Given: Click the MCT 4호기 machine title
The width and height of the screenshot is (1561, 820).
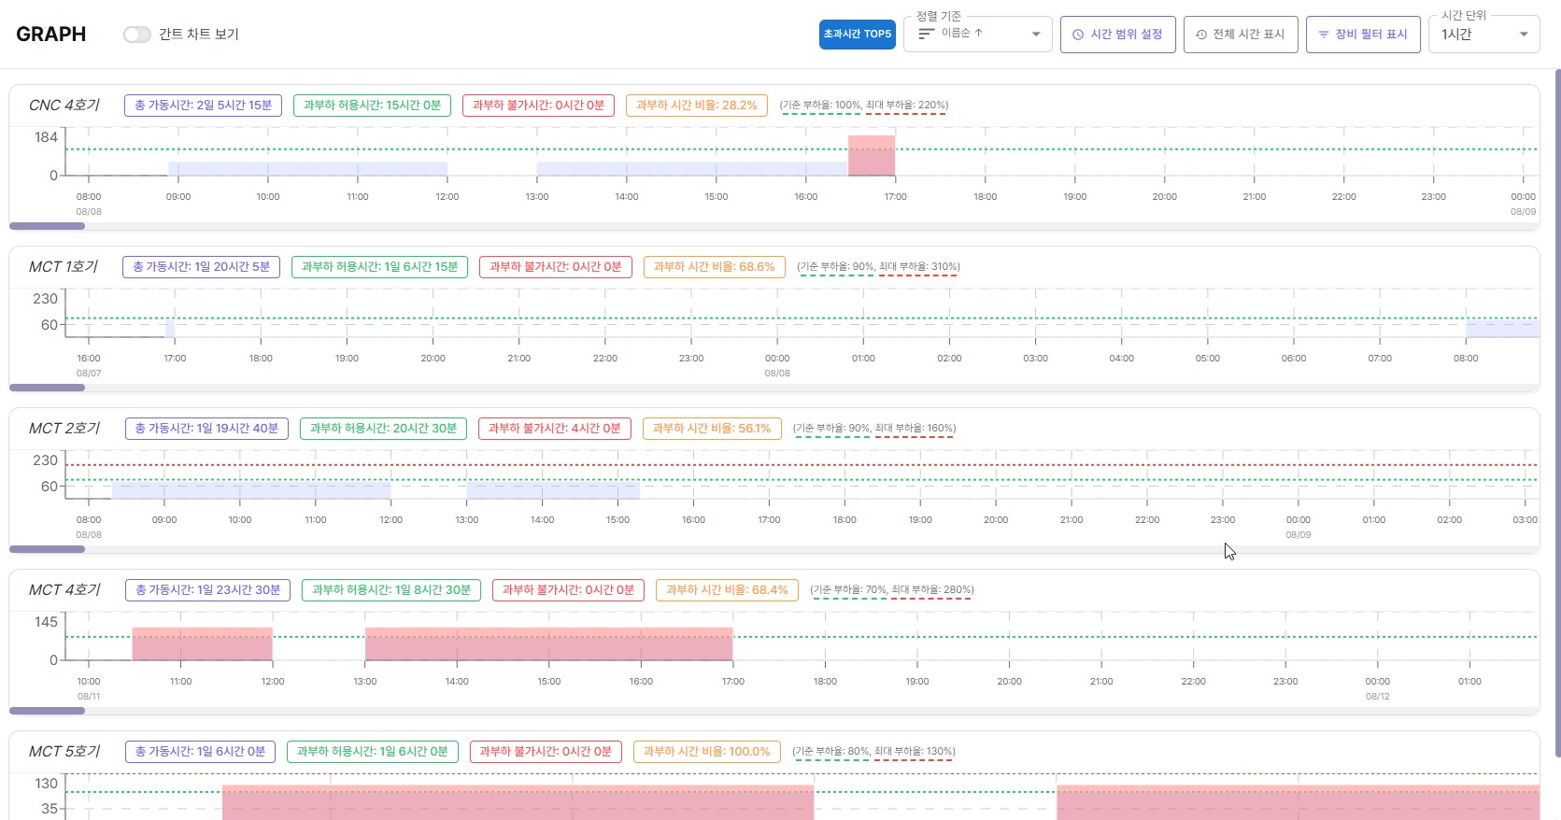Looking at the screenshot, I should tap(64, 590).
